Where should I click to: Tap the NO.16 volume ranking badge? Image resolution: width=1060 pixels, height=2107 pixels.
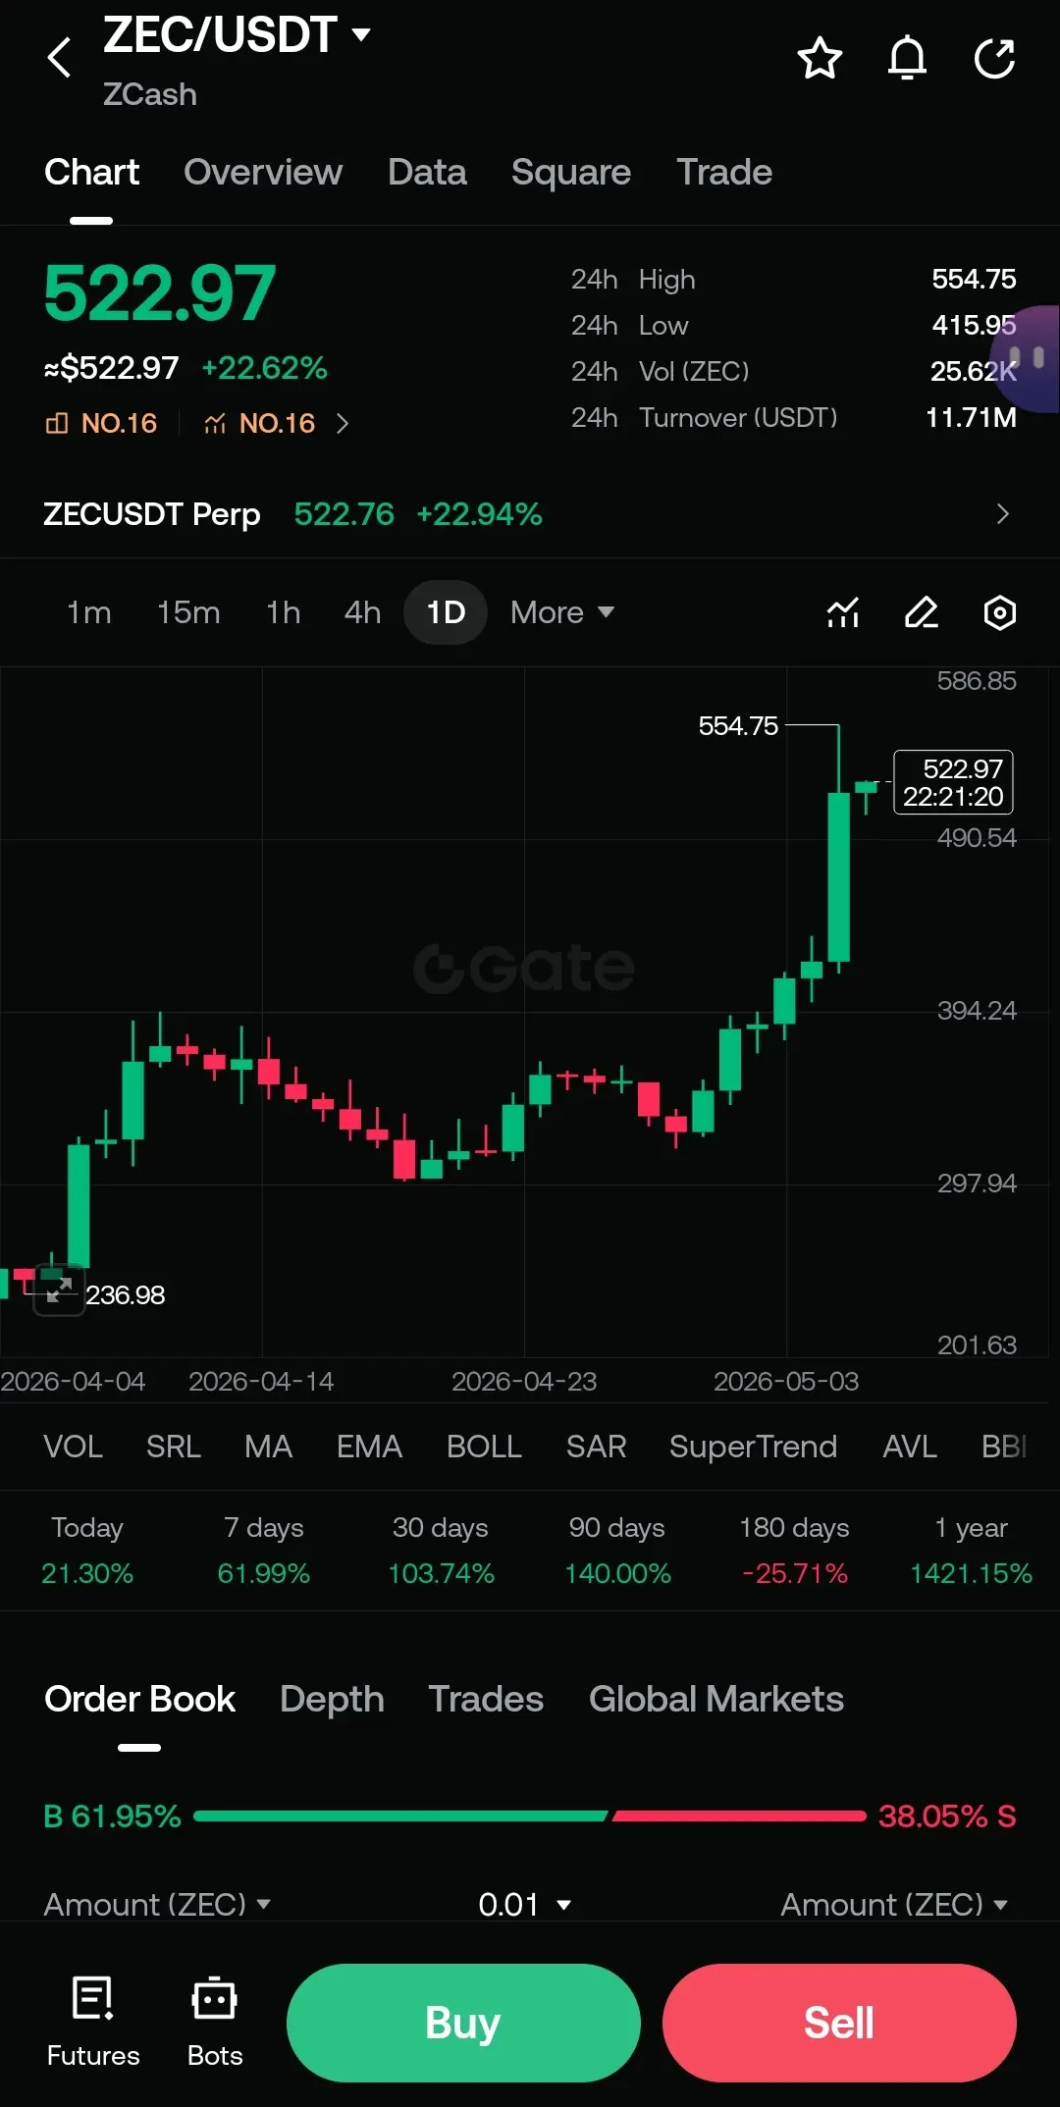coord(101,423)
